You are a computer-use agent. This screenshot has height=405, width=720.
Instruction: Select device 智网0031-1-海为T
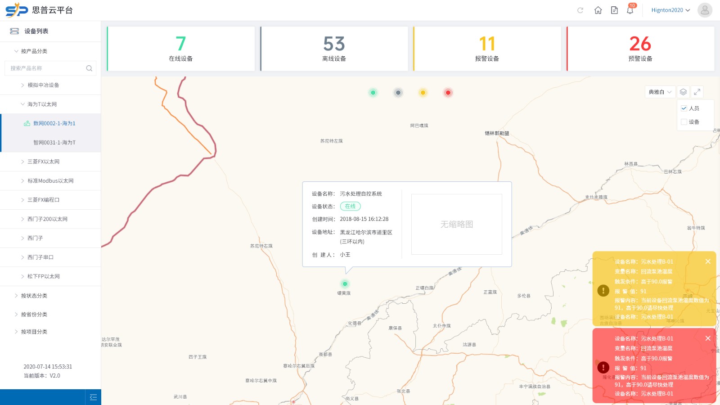pos(54,143)
